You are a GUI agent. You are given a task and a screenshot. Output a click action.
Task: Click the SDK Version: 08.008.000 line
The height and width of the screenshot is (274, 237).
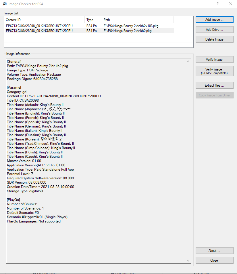coord(26,182)
